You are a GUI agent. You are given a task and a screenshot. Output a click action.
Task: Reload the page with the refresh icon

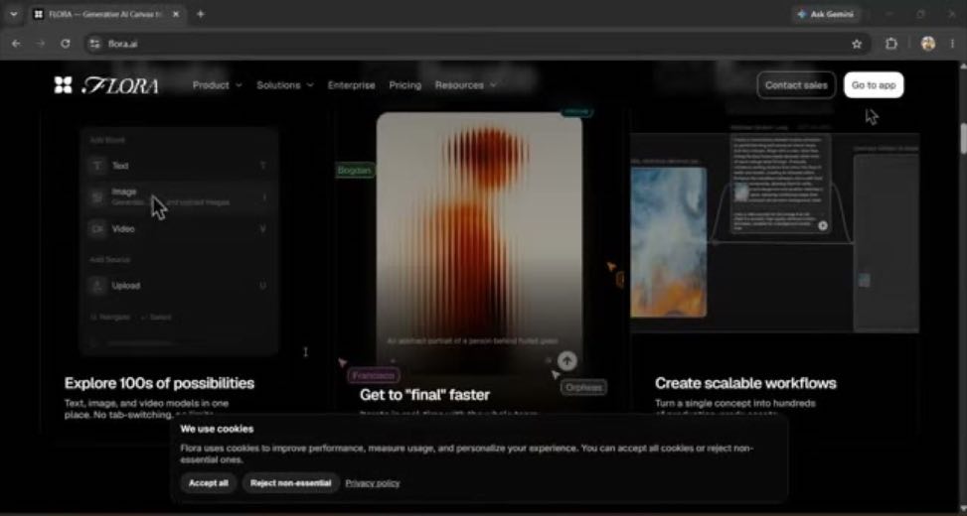coord(66,44)
